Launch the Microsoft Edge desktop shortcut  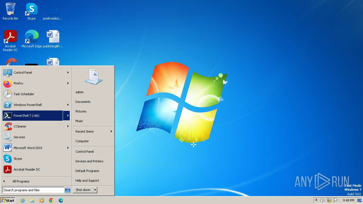(x=31, y=39)
